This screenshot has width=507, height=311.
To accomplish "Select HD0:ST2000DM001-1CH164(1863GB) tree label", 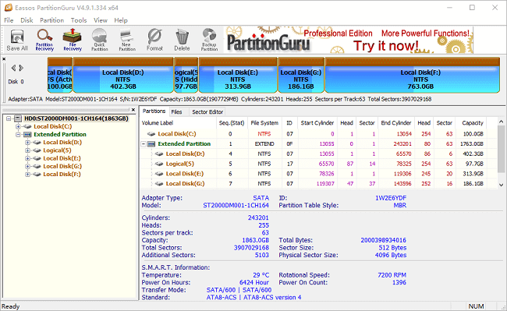I will (76, 118).
